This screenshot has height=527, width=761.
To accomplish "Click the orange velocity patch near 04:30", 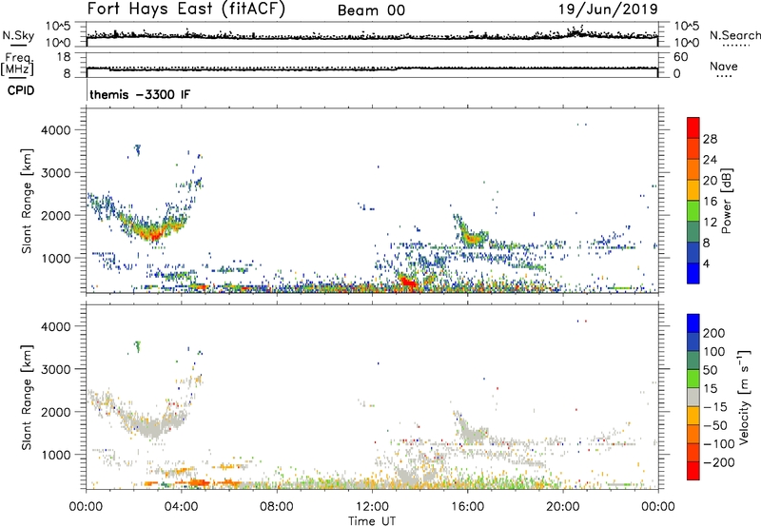I will [198, 482].
